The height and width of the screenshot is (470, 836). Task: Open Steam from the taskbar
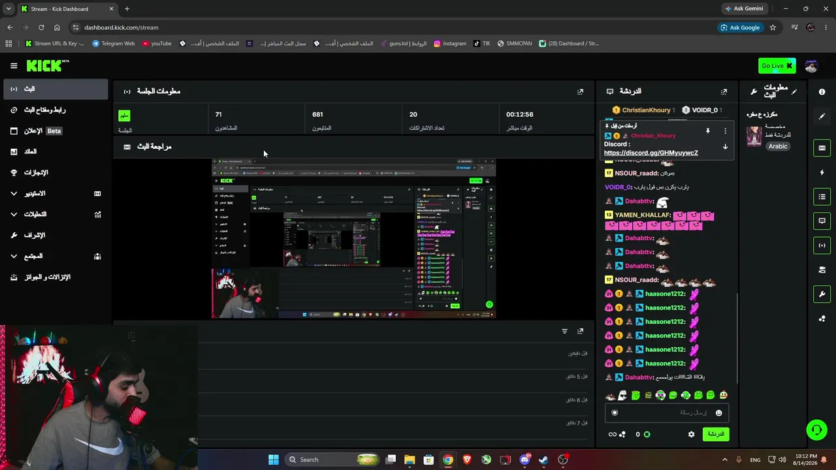point(543,460)
